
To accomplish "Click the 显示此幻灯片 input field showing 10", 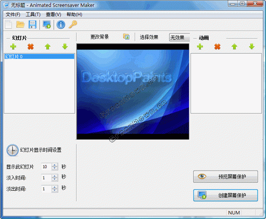I will tap(46, 167).
